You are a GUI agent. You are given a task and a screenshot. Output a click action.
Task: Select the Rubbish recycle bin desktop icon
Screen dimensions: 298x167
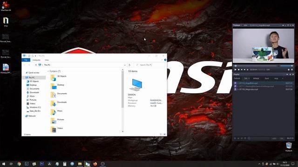click(x=289, y=147)
